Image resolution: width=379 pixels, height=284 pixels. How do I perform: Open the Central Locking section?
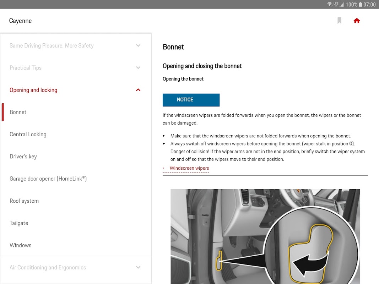click(x=76, y=134)
